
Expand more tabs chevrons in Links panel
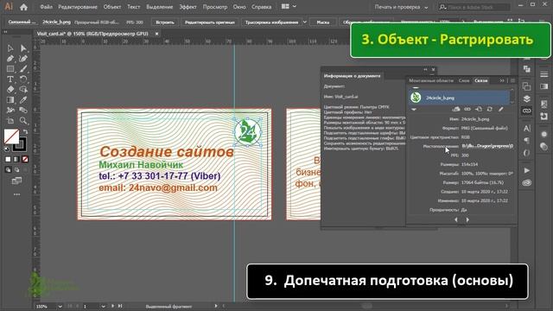[501, 80]
